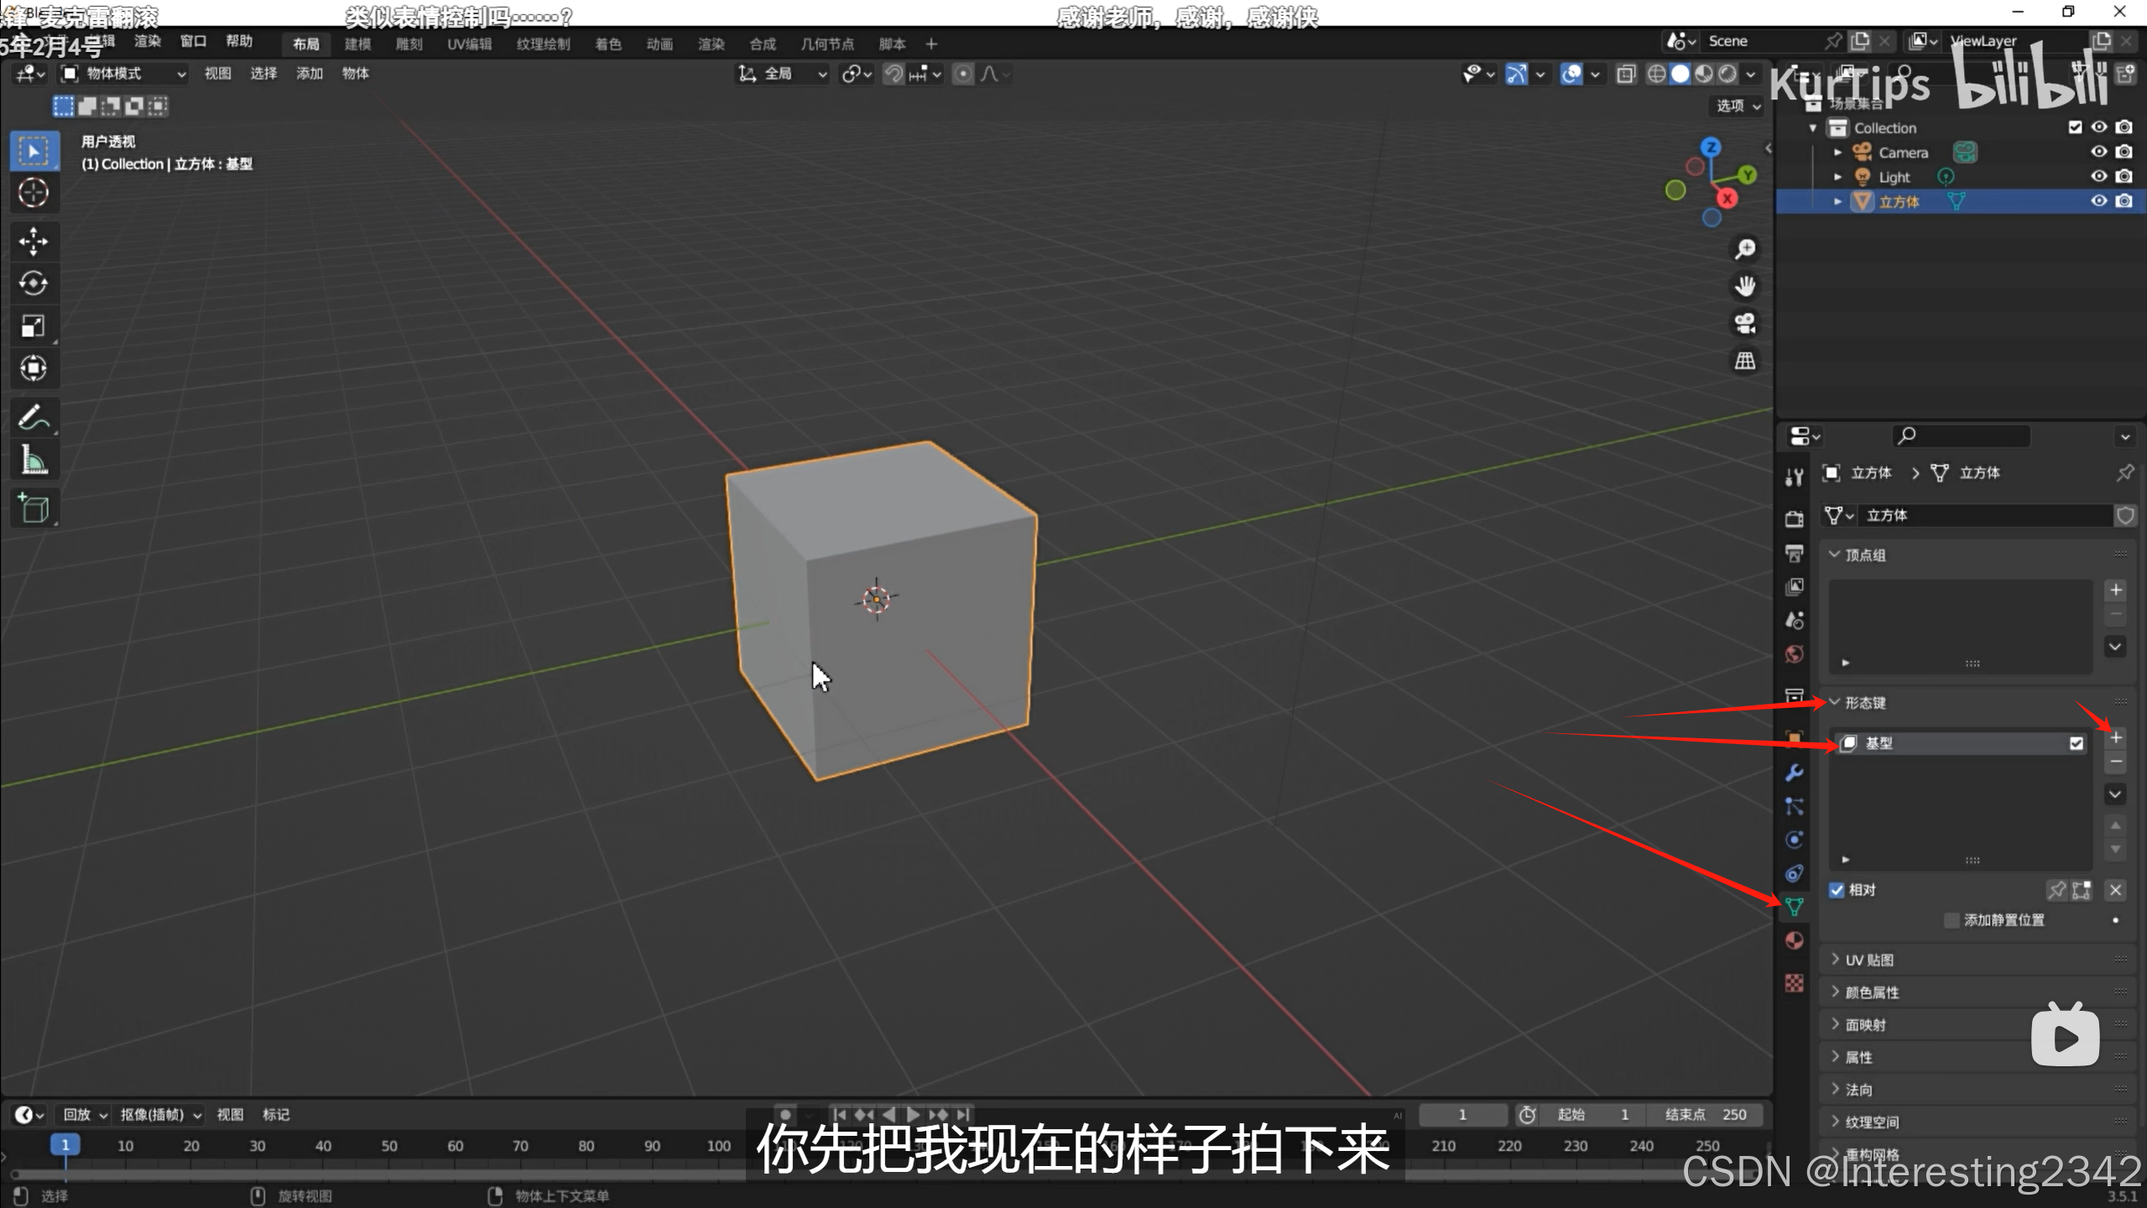The height and width of the screenshot is (1208, 2147).
Task: Toggle camera view in viewport
Action: click(x=1745, y=324)
